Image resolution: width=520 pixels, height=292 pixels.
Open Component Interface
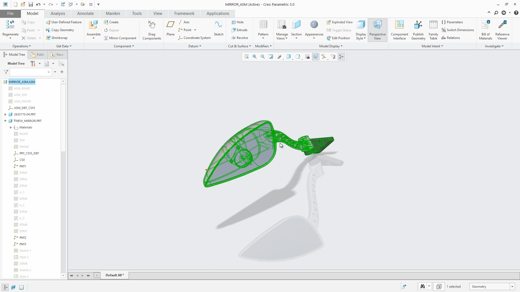click(399, 30)
